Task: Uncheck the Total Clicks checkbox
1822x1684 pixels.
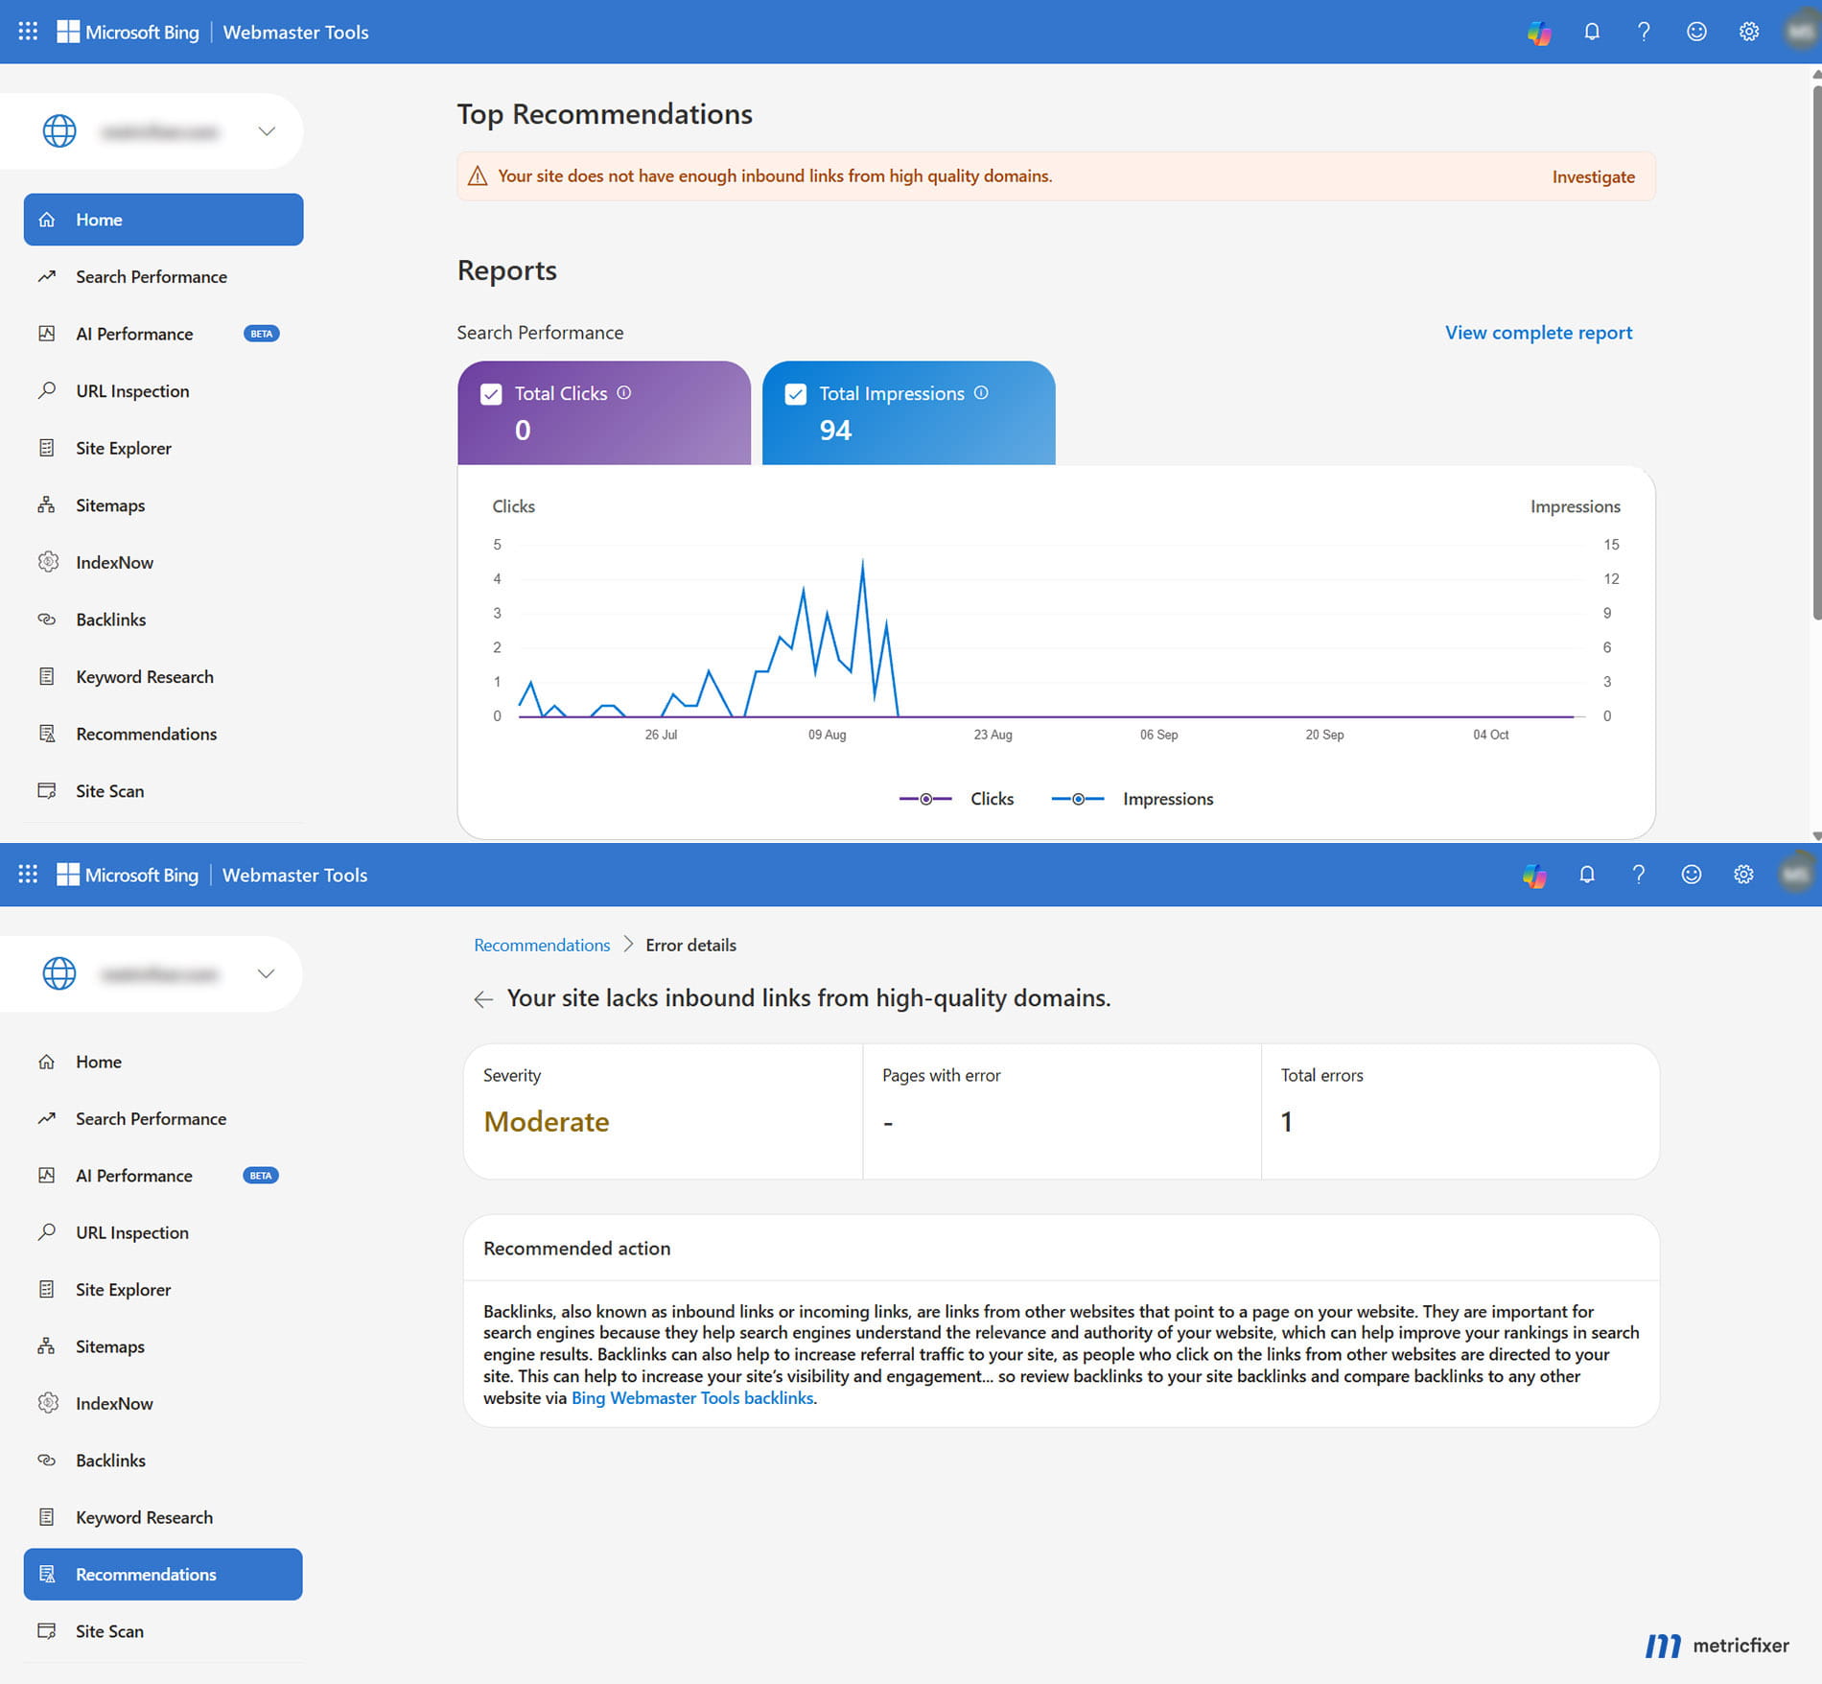Action: [491, 394]
